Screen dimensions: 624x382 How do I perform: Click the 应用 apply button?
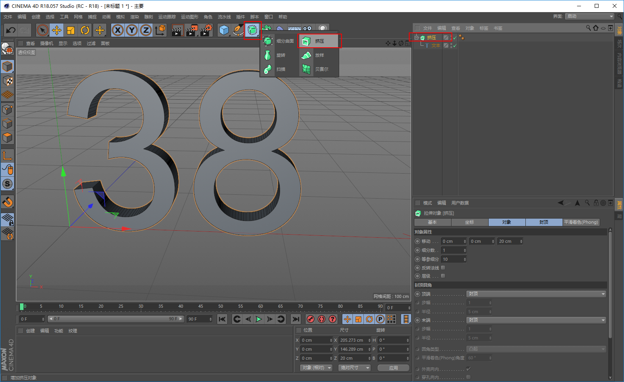[394, 368]
